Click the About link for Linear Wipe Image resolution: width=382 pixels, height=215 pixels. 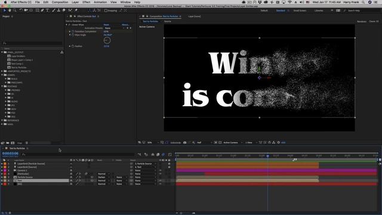click(125, 24)
